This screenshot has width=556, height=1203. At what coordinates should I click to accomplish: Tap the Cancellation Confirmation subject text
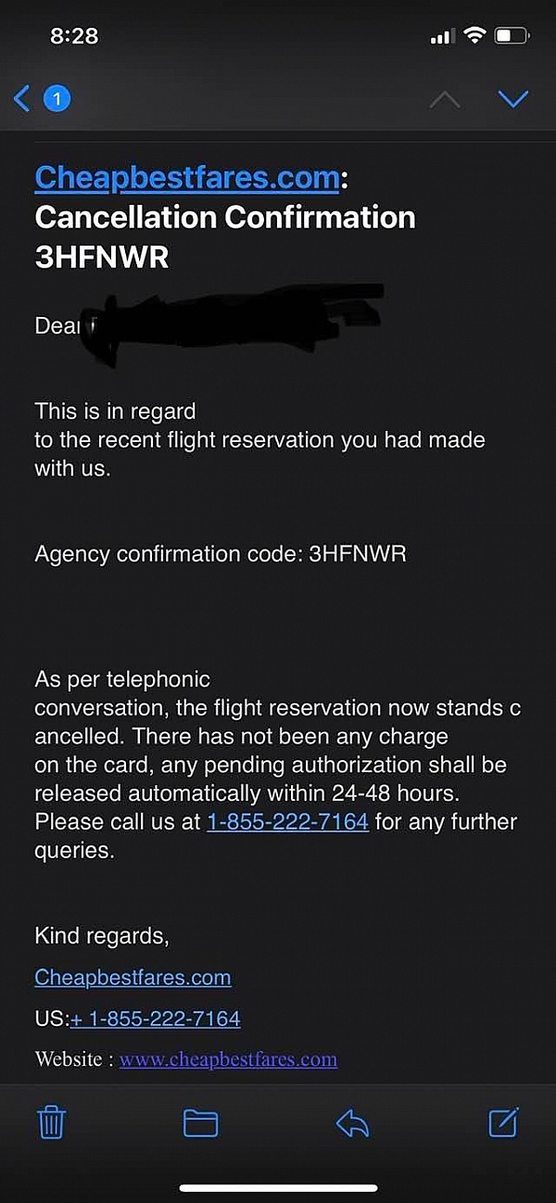tap(225, 217)
